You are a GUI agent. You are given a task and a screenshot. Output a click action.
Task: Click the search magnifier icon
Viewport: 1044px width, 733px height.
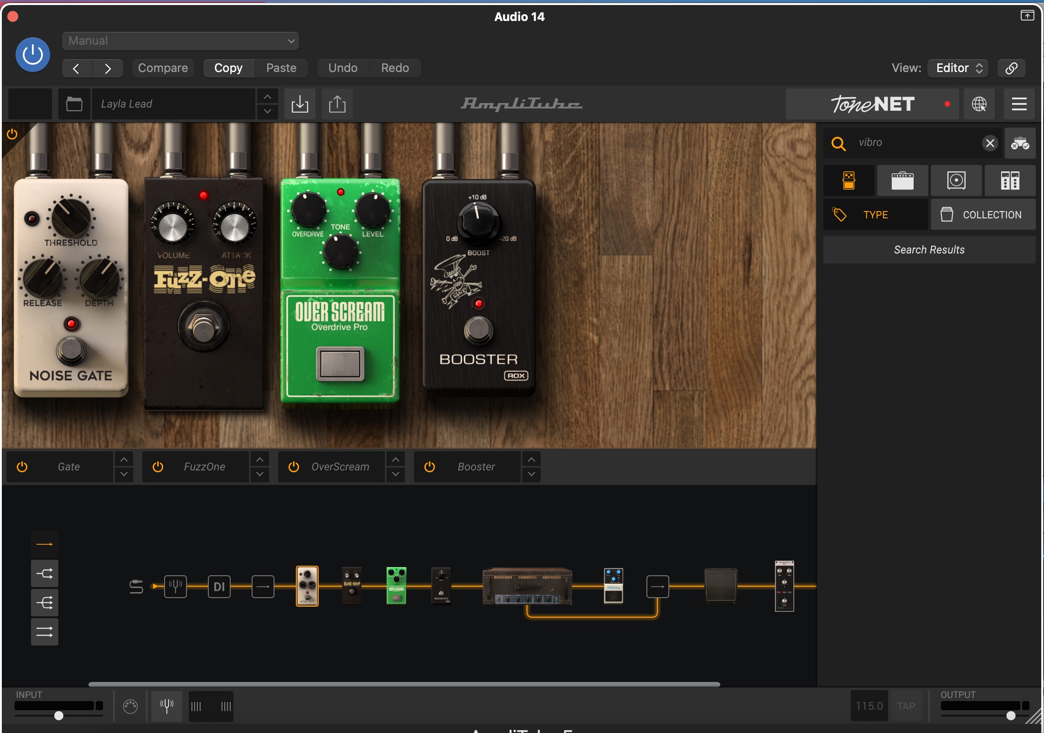click(838, 143)
